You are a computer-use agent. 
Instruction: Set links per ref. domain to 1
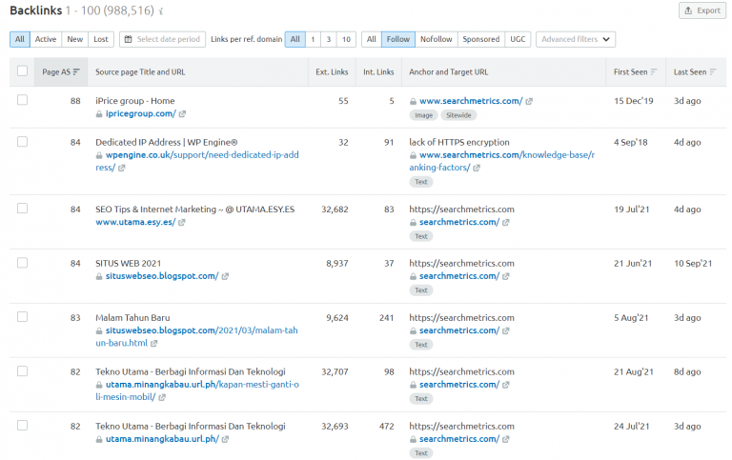313,39
